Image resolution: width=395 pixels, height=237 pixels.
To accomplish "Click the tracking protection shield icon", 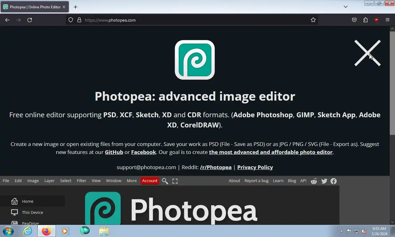I will [71, 20].
